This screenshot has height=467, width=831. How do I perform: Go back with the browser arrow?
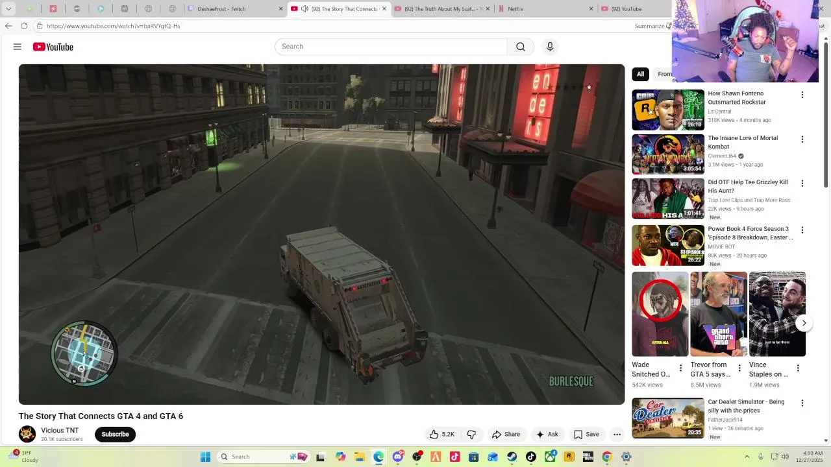tap(8, 26)
